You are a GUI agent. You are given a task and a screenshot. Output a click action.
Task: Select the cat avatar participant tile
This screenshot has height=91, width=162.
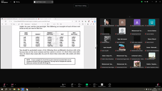[137, 64]
